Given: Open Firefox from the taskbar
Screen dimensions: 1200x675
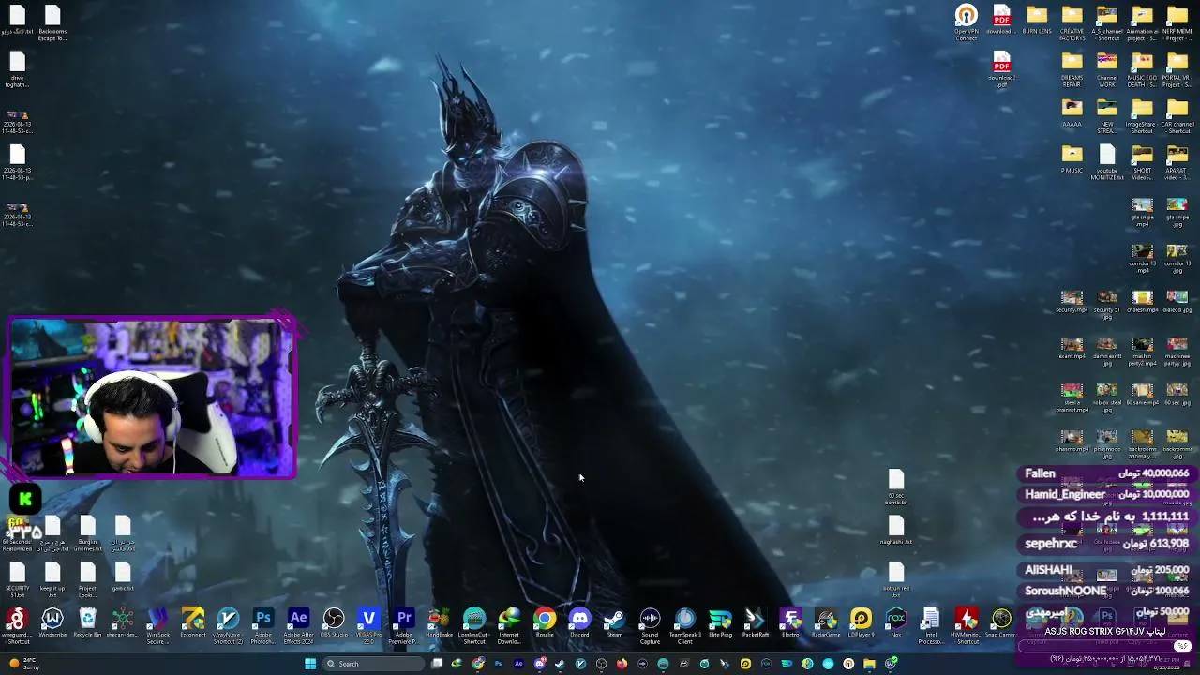Looking at the screenshot, I should point(622,664).
